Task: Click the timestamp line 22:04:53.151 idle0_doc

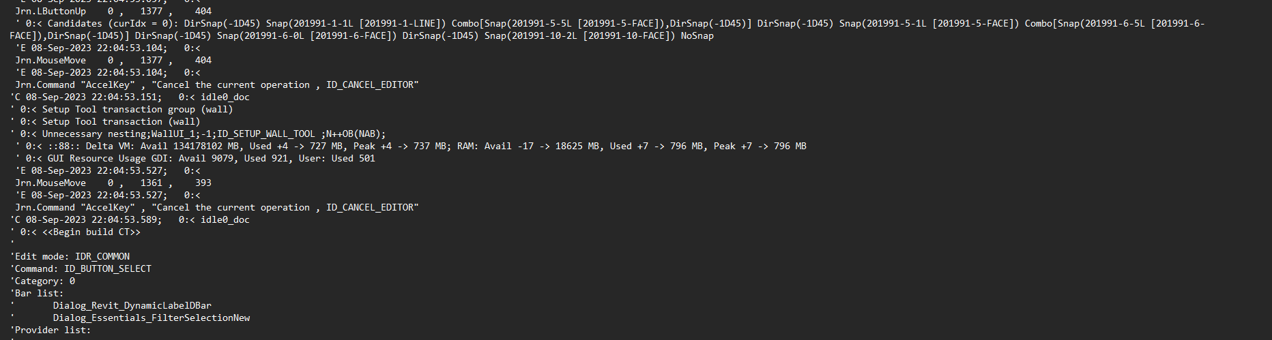Action: [x=130, y=97]
